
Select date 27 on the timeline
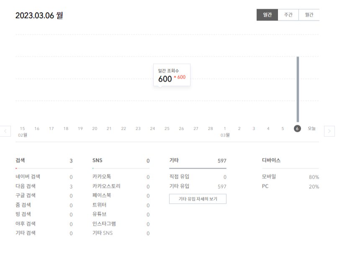196,129
